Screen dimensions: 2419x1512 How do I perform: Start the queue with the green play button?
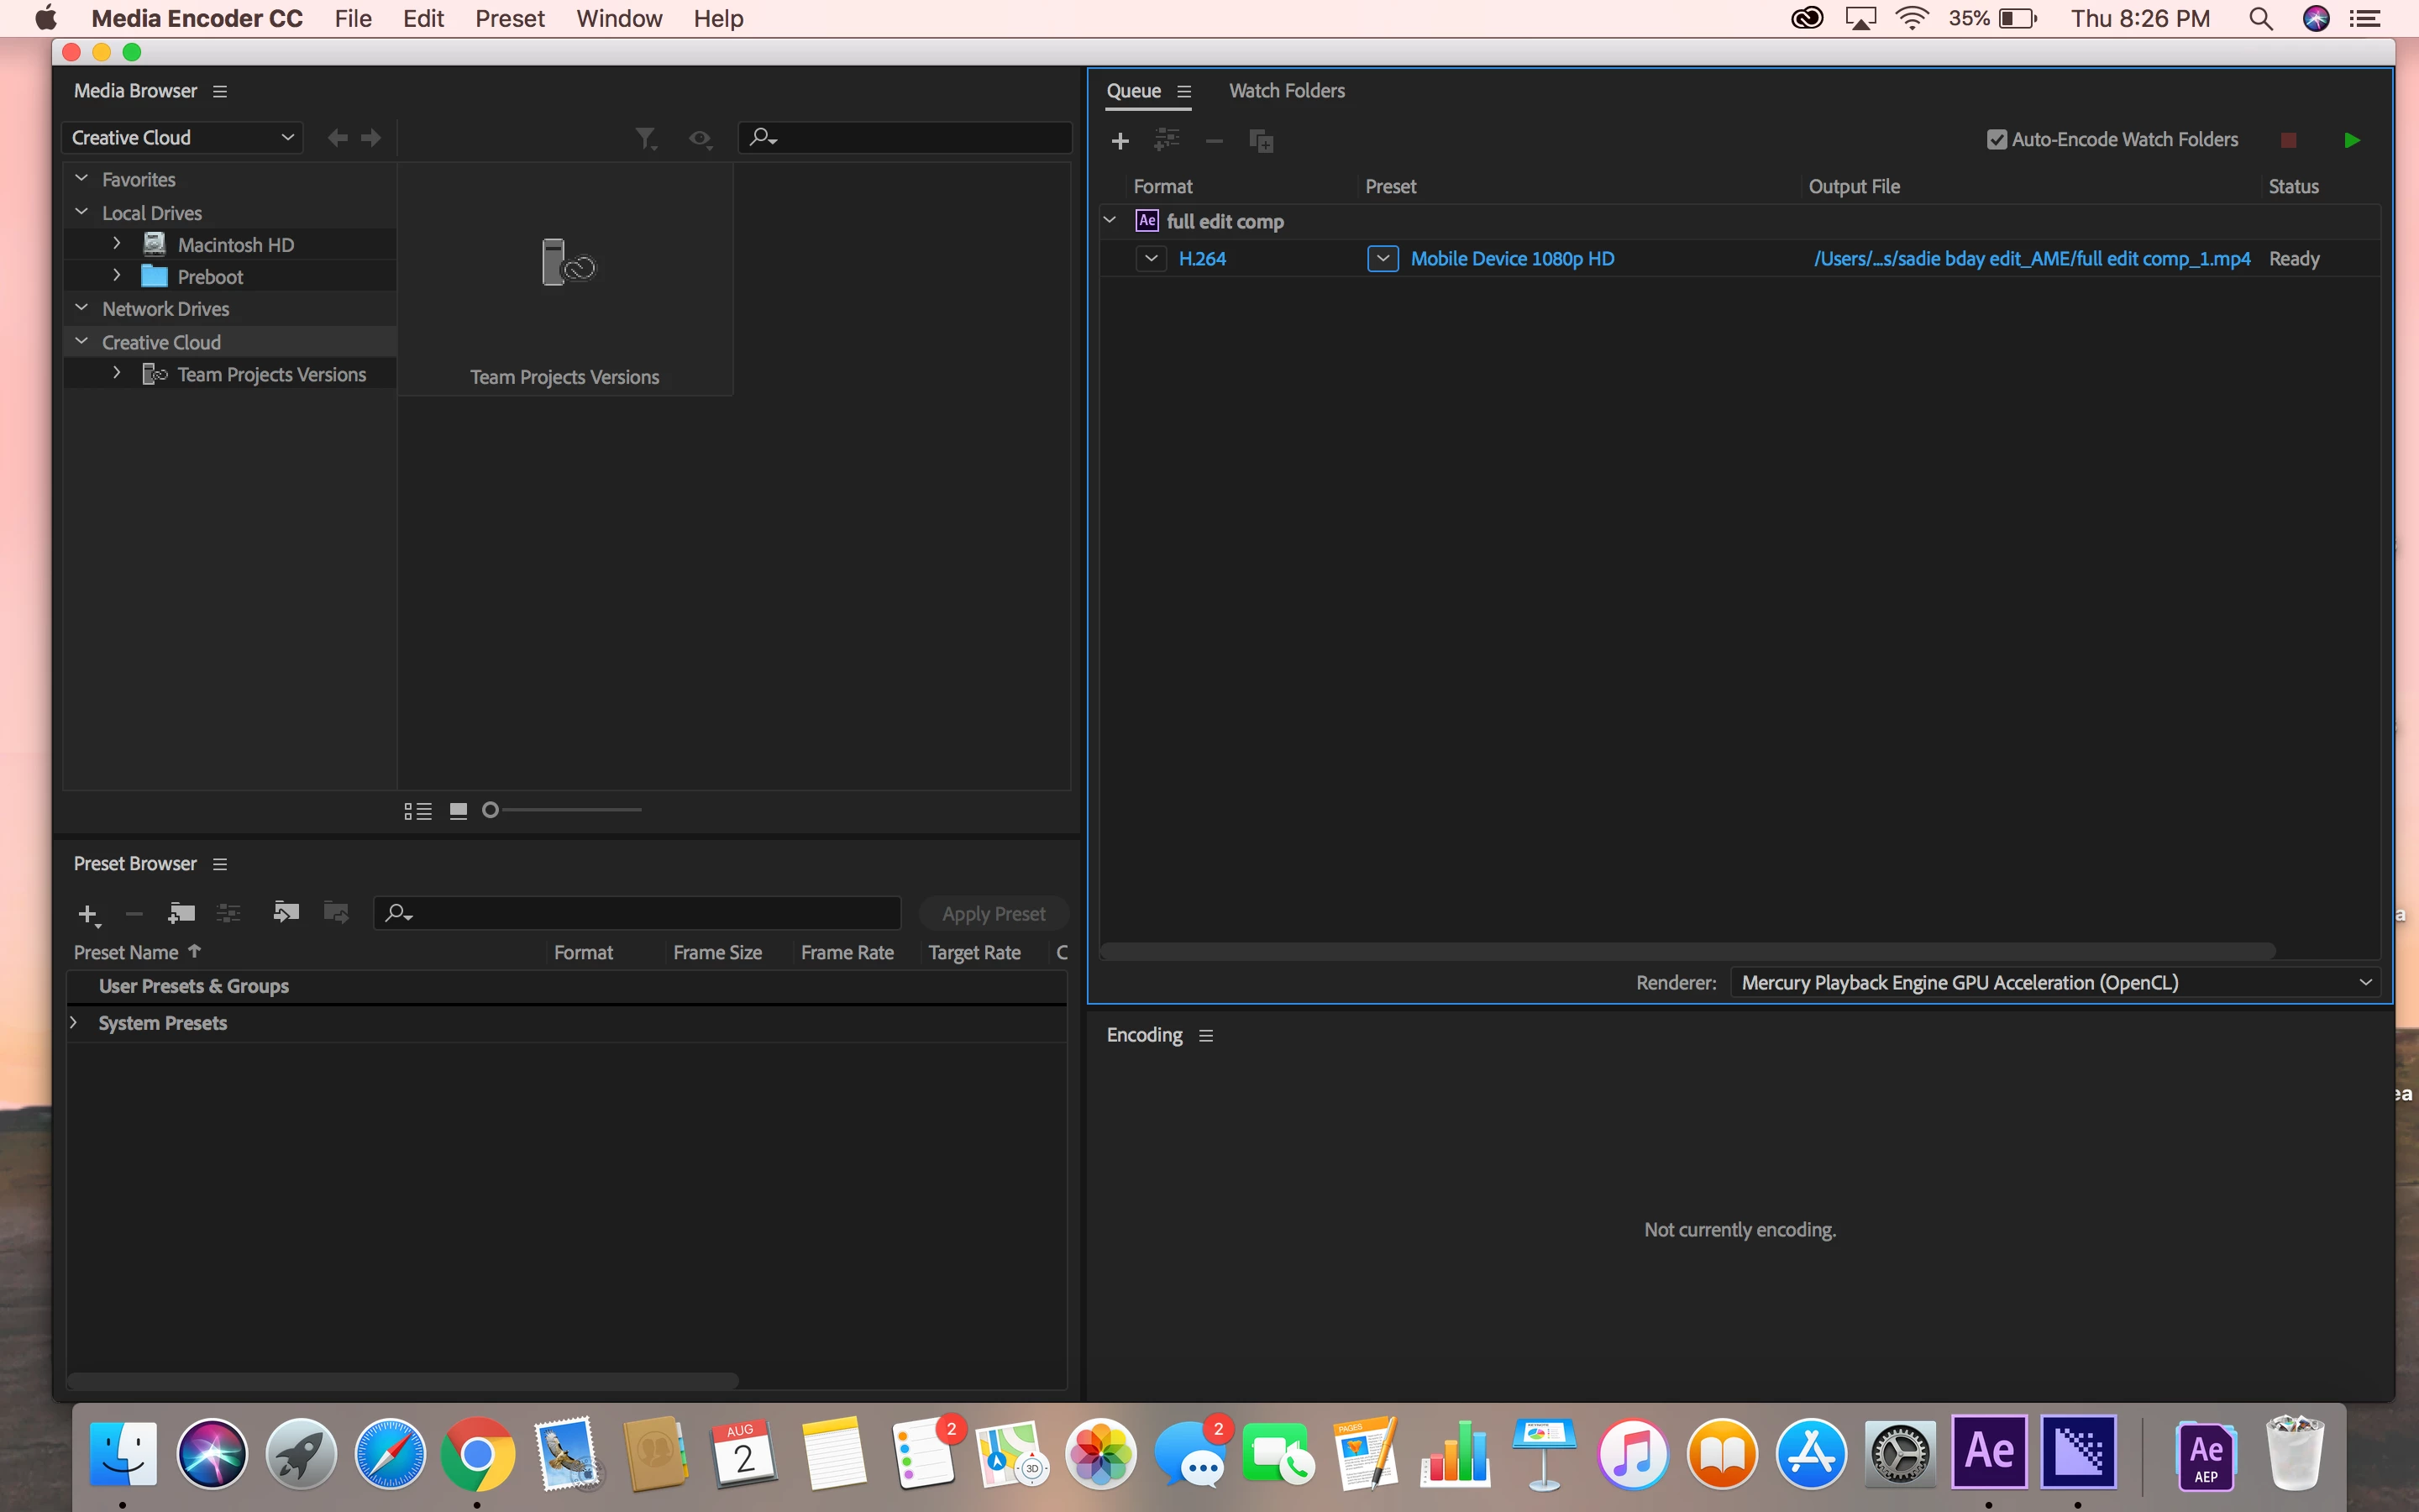pyautogui.click(x=2351, y=140)
